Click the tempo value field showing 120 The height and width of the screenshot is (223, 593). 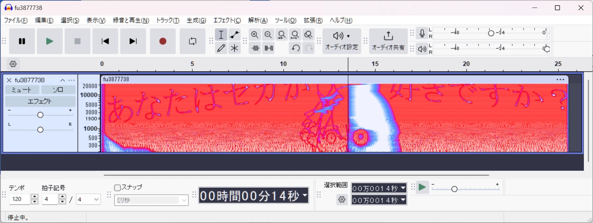[x=20, y=199]
